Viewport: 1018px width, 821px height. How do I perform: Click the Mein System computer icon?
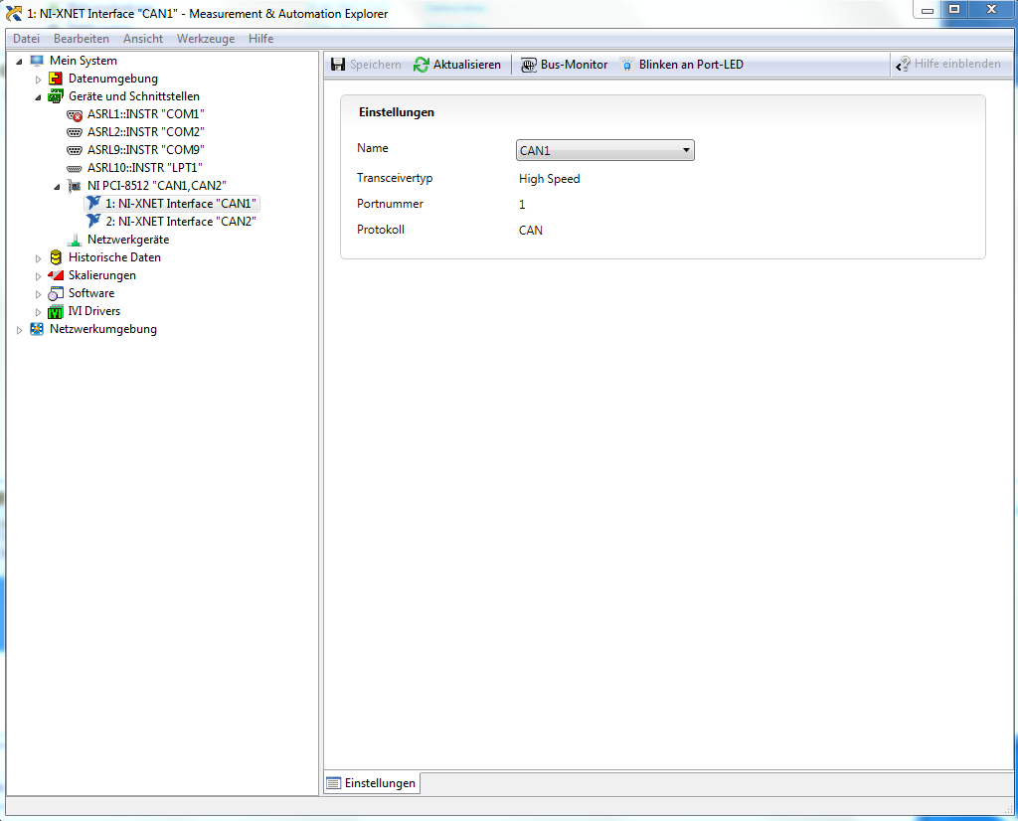click(37, 61)
